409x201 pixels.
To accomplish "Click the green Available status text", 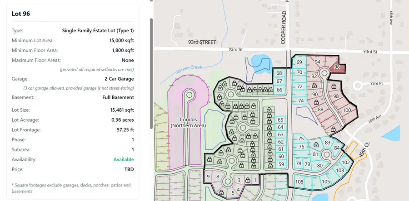I will click(x=124, y=159).
